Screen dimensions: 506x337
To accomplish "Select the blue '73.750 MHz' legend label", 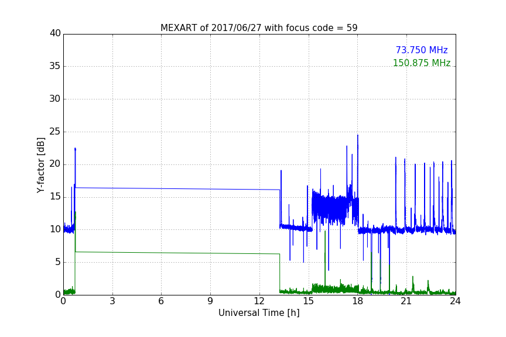I will pyautogui.click(x=422, y=50).
